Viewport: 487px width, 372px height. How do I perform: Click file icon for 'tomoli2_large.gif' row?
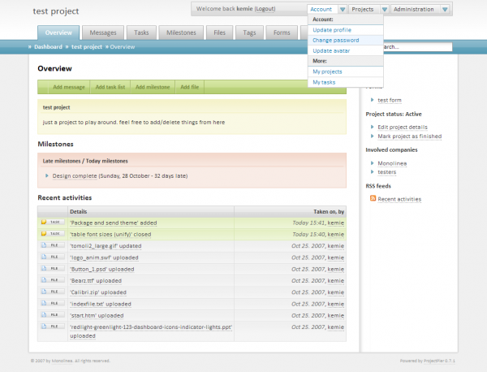(x=53, y=245)
